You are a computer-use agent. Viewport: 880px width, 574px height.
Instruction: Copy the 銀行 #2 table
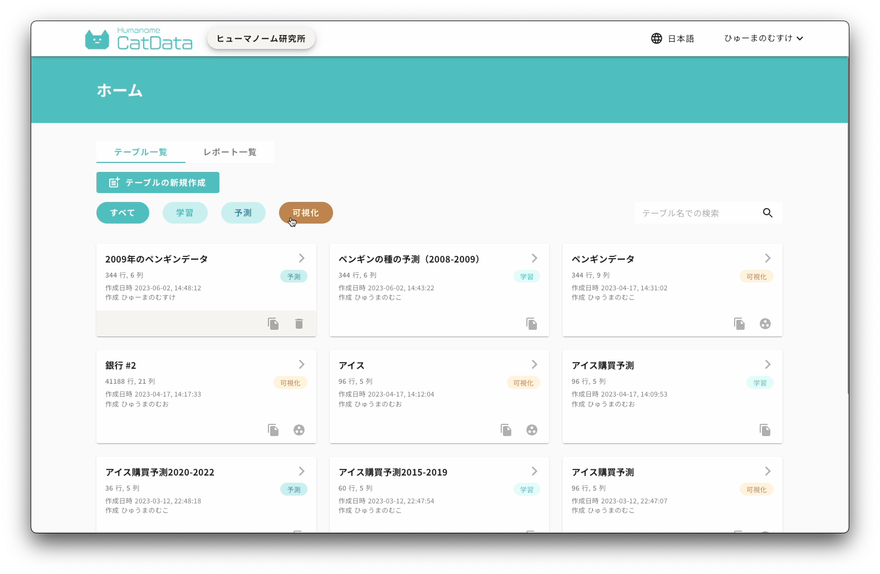(x=273, y=430)
